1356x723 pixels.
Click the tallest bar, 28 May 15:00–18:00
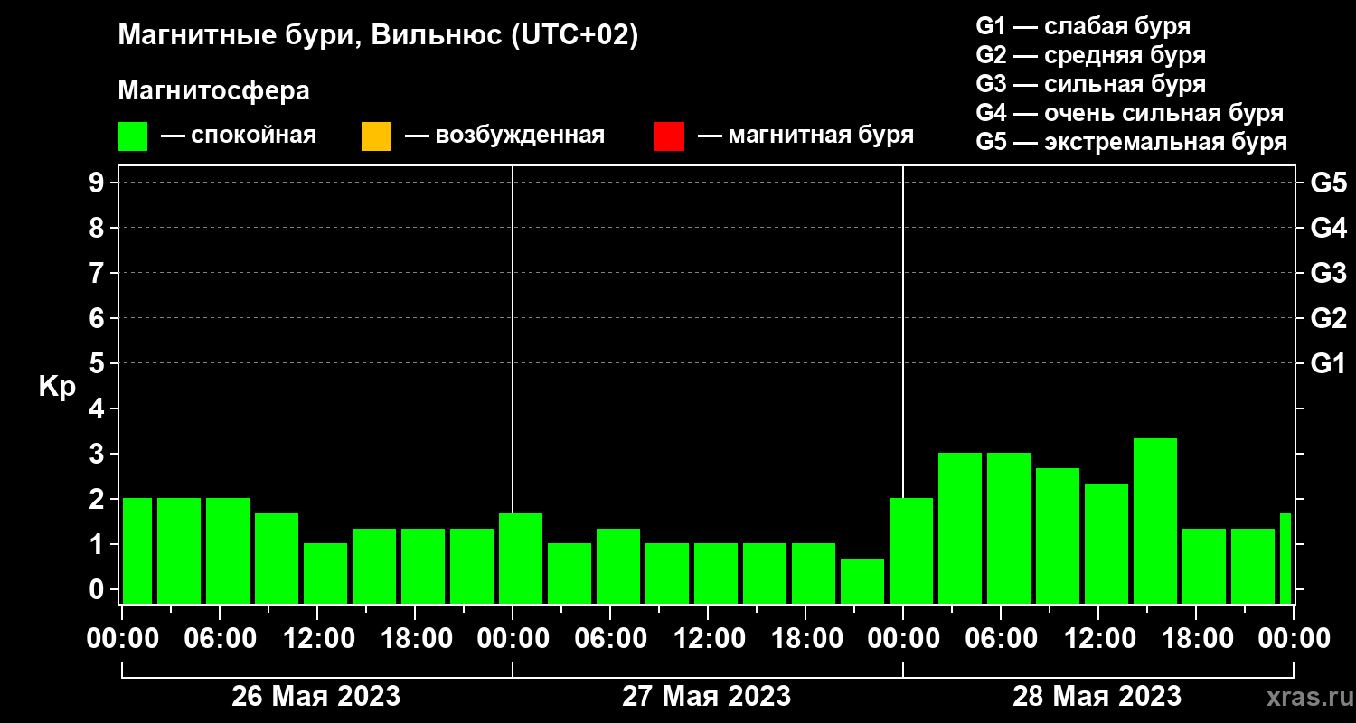(1155, 521)
